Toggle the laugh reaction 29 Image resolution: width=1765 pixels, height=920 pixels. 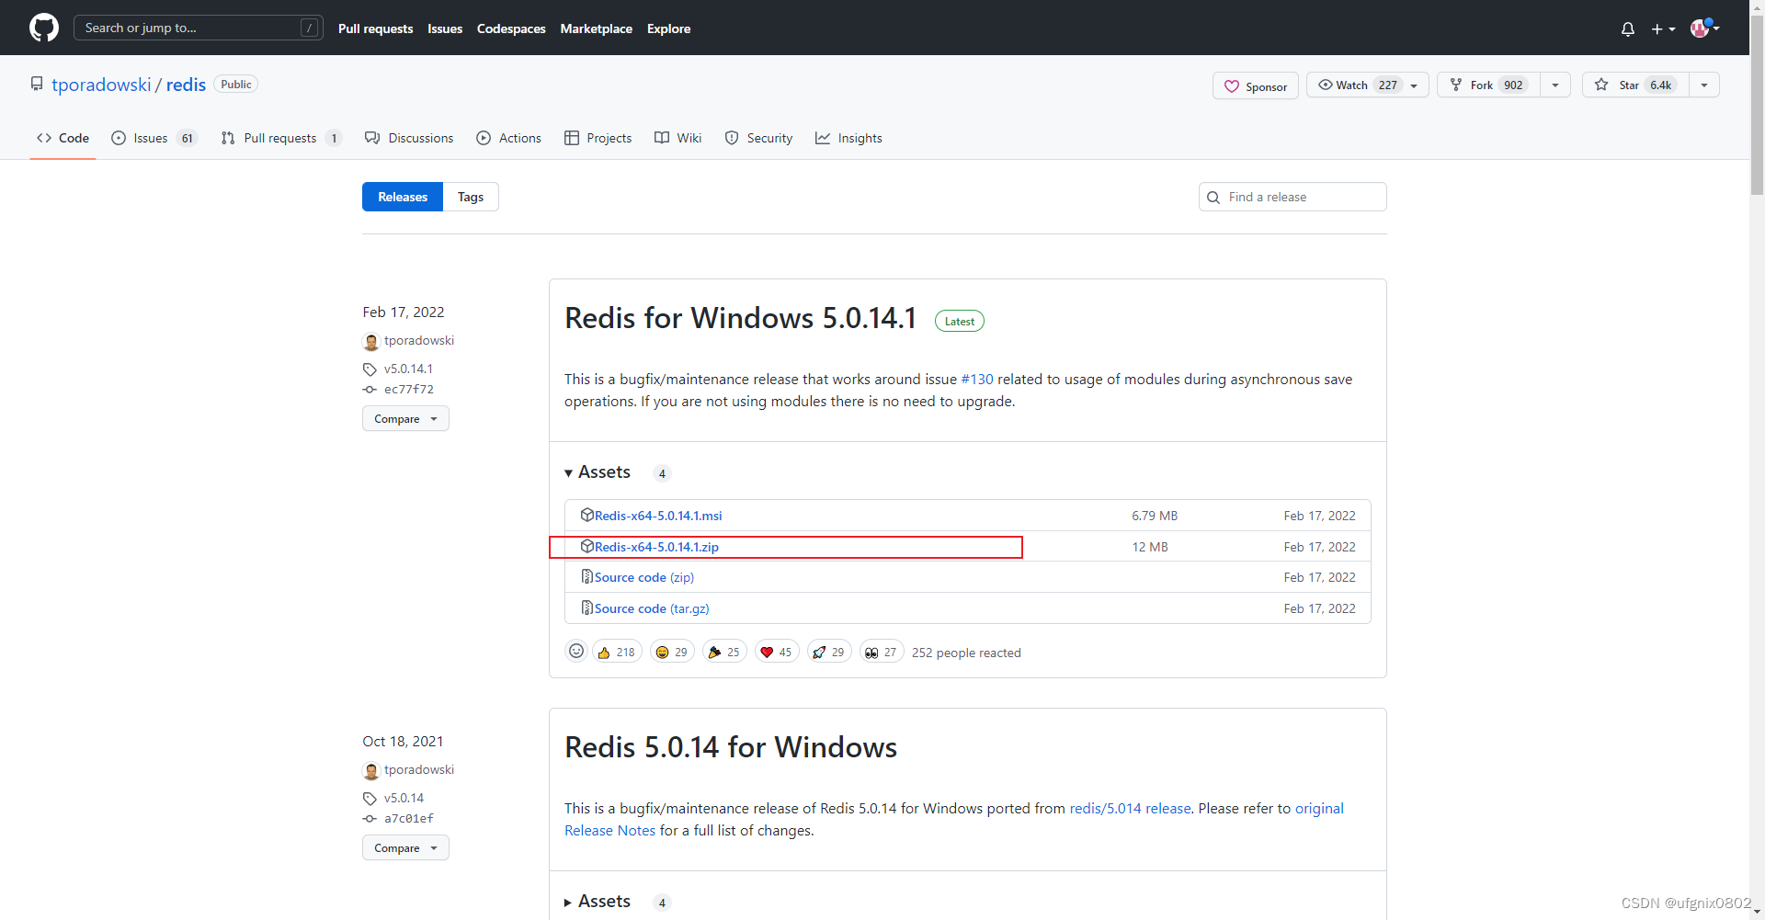coord(672,652)
